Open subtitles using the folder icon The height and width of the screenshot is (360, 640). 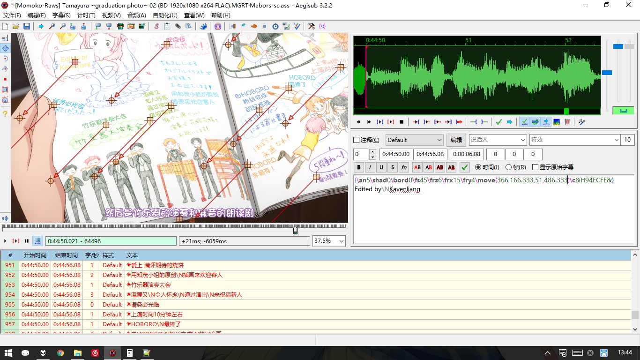point(15,26)
